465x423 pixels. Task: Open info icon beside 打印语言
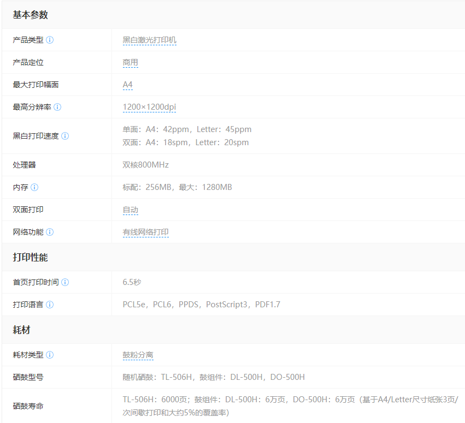pyautogui.click(x=50, y=305)
